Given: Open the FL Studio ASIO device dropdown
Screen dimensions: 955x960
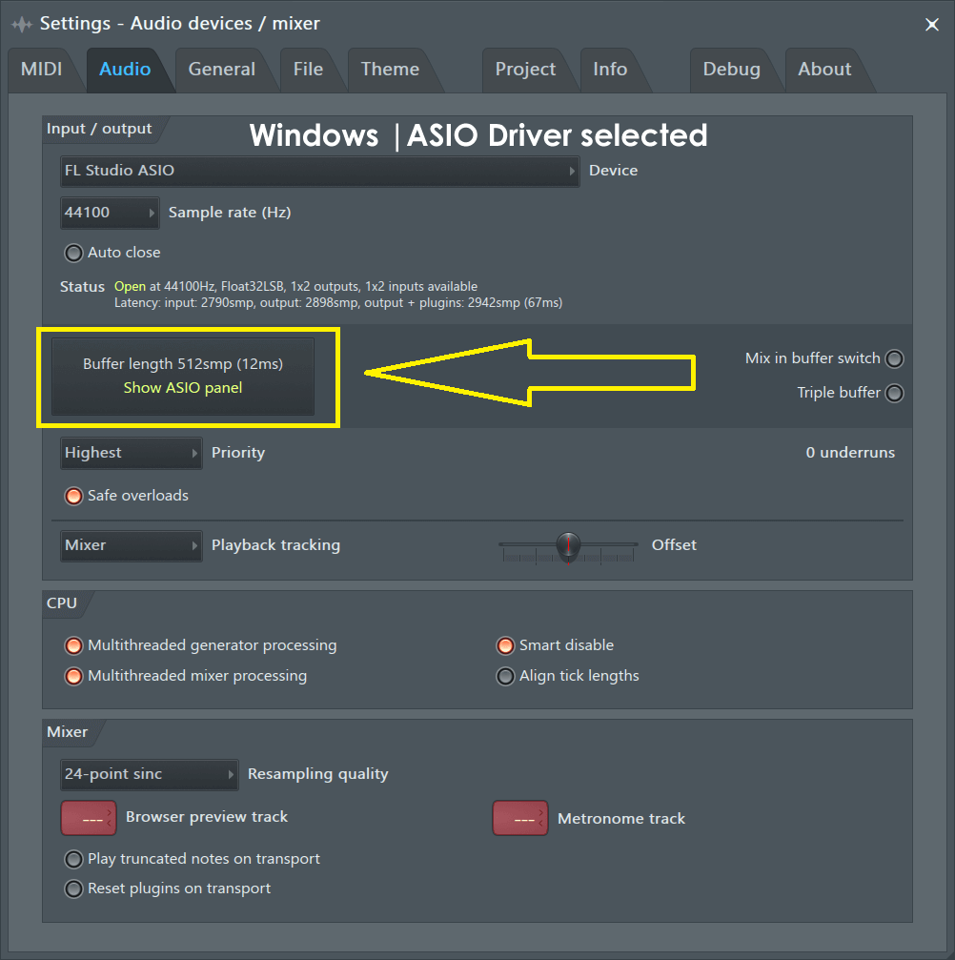Looking at the screenshot, I should [319, 172].
